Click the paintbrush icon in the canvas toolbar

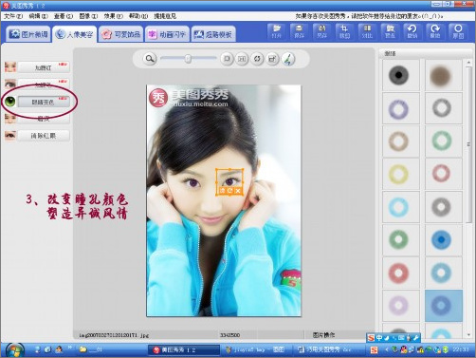[287, 59]
